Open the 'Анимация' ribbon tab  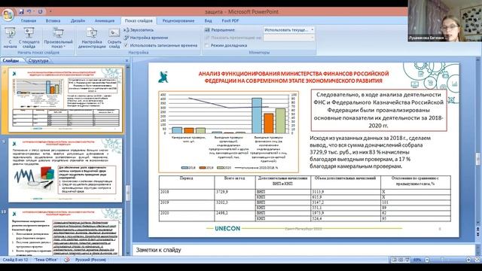[x=105, y=21]
